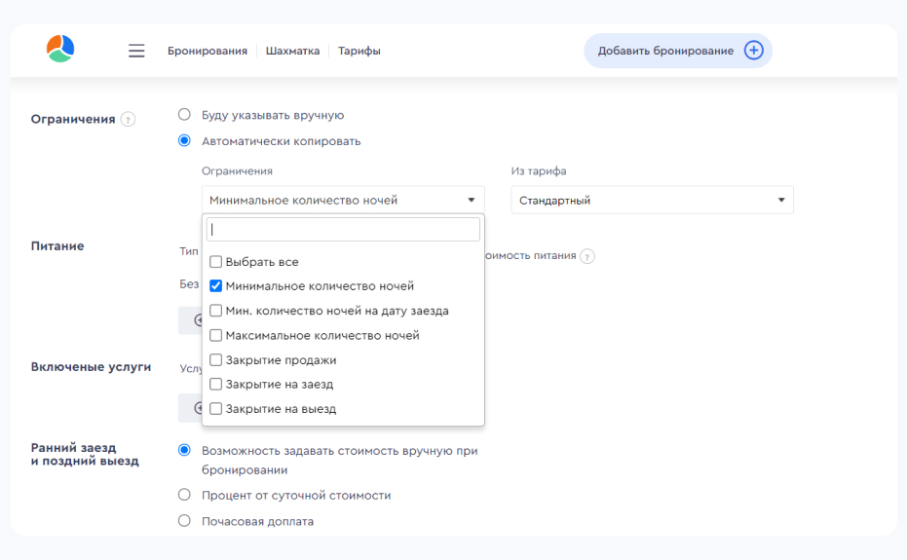Click plus icon in Добавить бронирование
This screenshot has height=560, width=907.
(753, 51)
